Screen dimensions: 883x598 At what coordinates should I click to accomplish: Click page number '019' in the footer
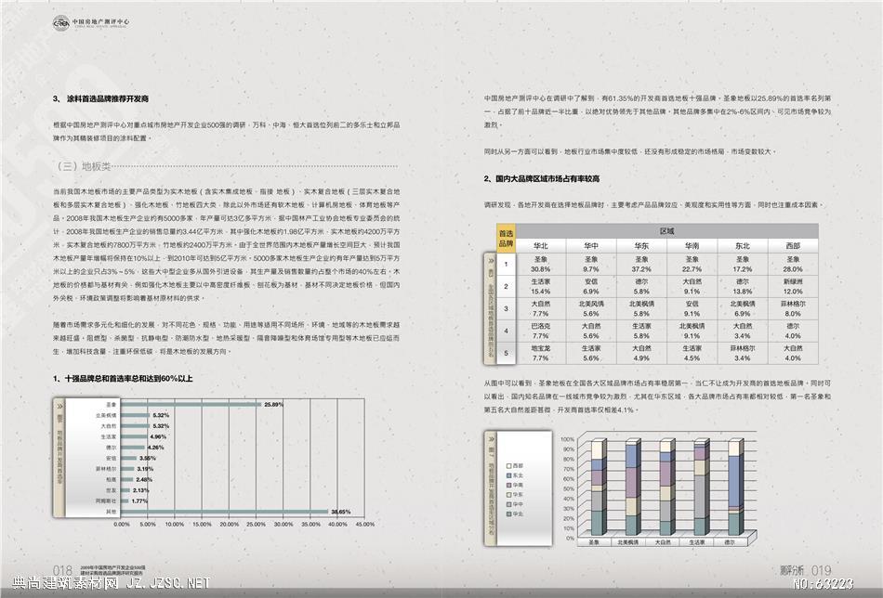(x=822, y=570)
